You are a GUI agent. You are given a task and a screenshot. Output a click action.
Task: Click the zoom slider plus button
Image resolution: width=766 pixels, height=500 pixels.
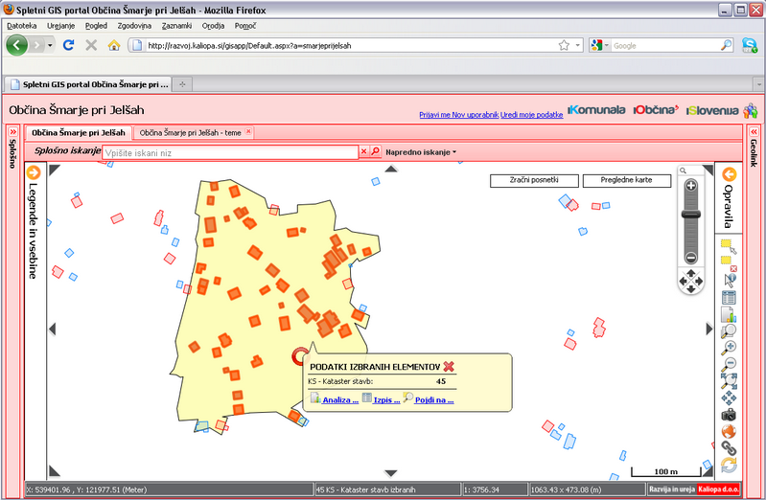coord(690,185)
